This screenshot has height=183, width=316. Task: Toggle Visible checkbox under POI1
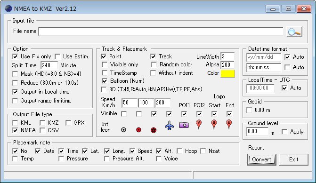[x=184, y=114]
